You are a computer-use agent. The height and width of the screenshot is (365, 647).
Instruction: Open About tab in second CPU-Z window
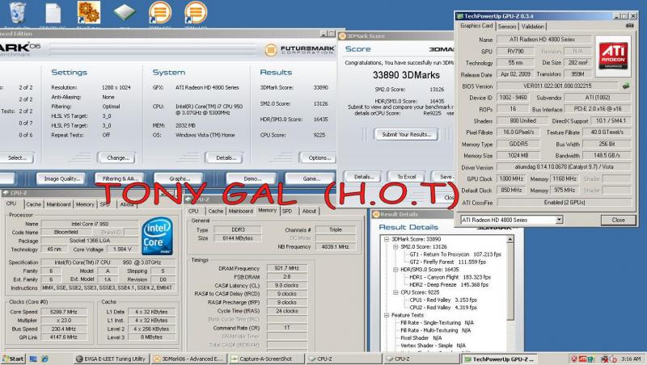pos(309,211)
